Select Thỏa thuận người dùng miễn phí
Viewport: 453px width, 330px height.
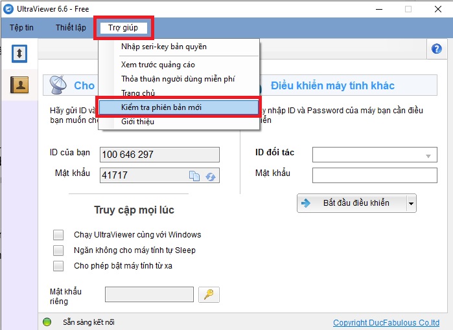(x=178, y=79)
